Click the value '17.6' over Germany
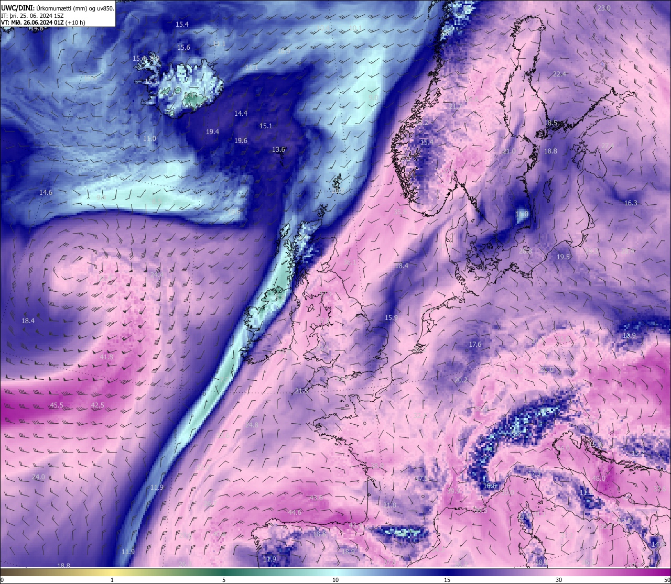 pyautogui.click(x=475, y=345)
